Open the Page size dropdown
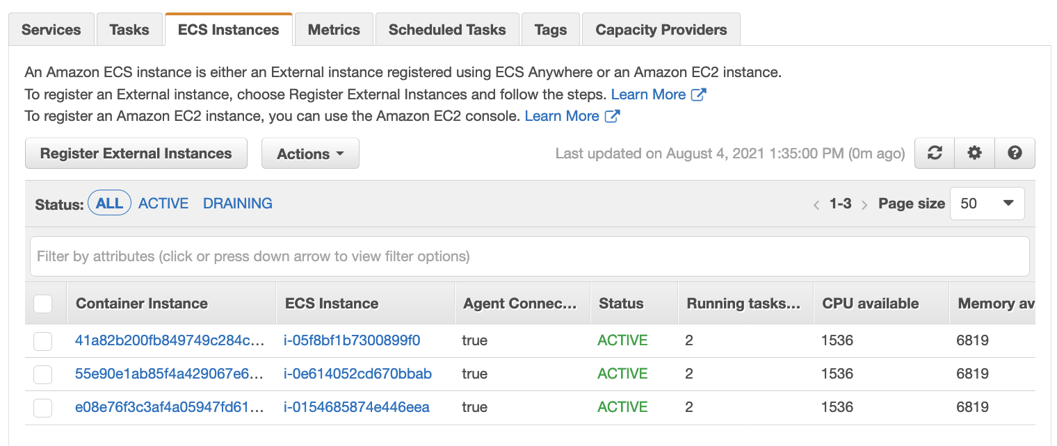 pos(987,204)
